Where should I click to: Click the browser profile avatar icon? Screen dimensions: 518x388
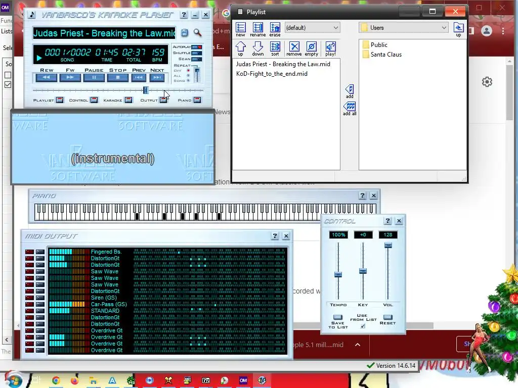pos(486,31)
